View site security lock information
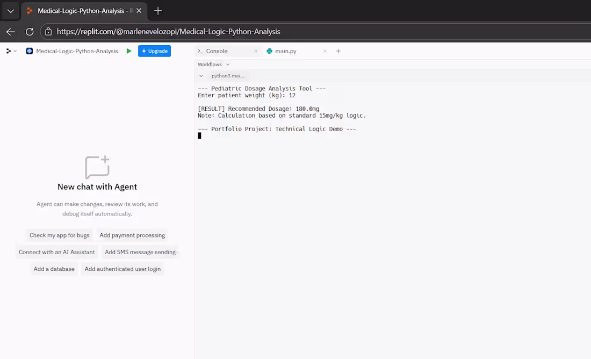591x359 pixels. point(48,32)
